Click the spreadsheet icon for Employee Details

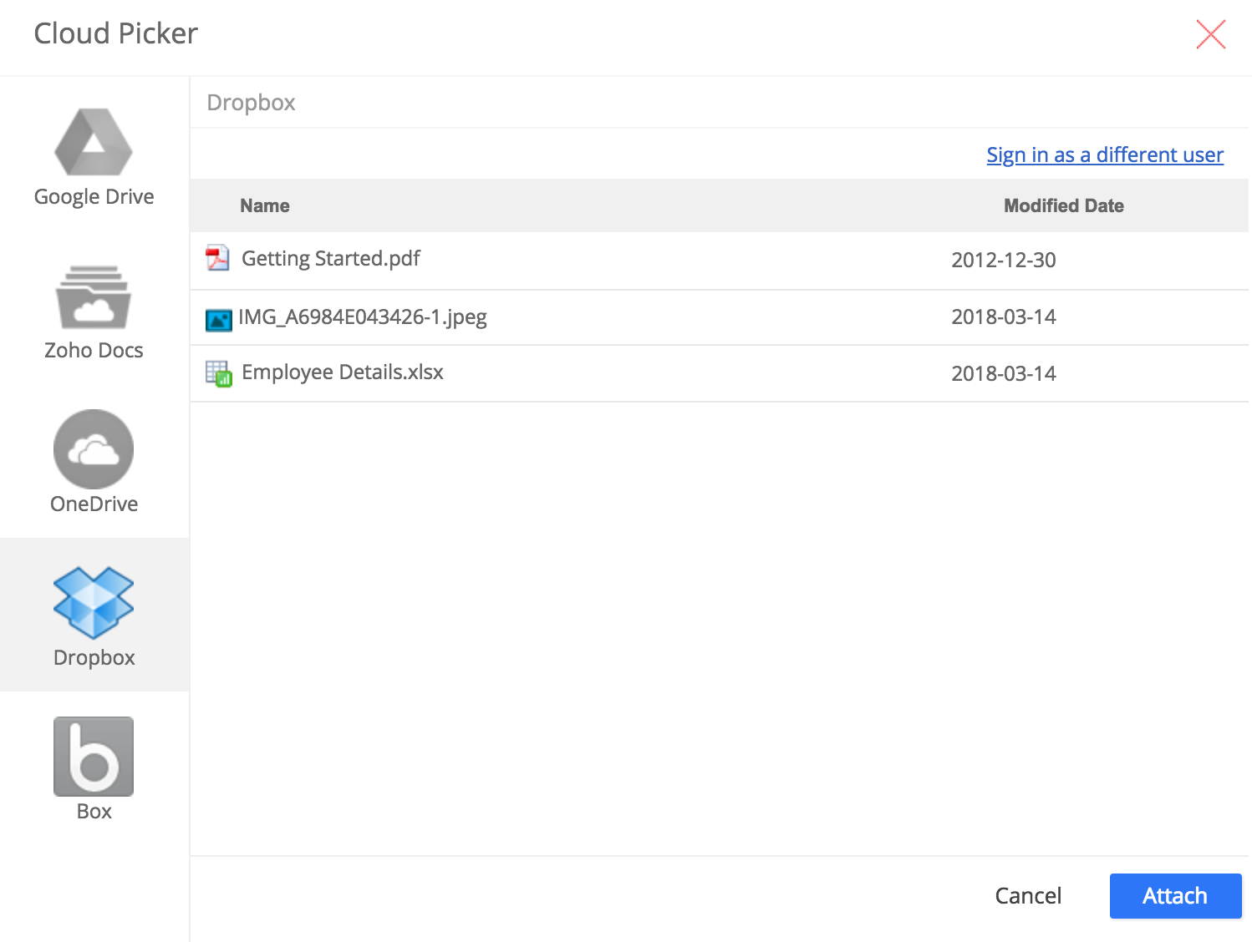pos(219,373)
